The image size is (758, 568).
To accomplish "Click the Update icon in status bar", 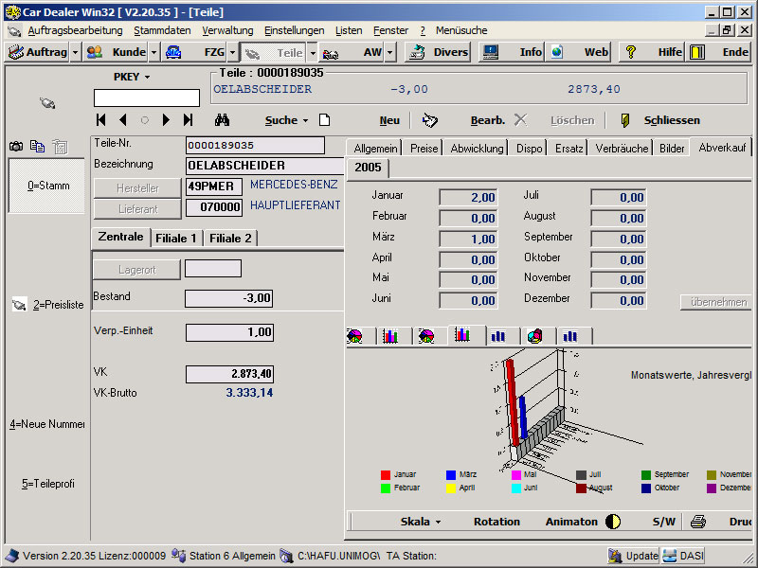I will [616, 556].
